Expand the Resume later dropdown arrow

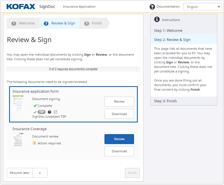pos(40,173)
